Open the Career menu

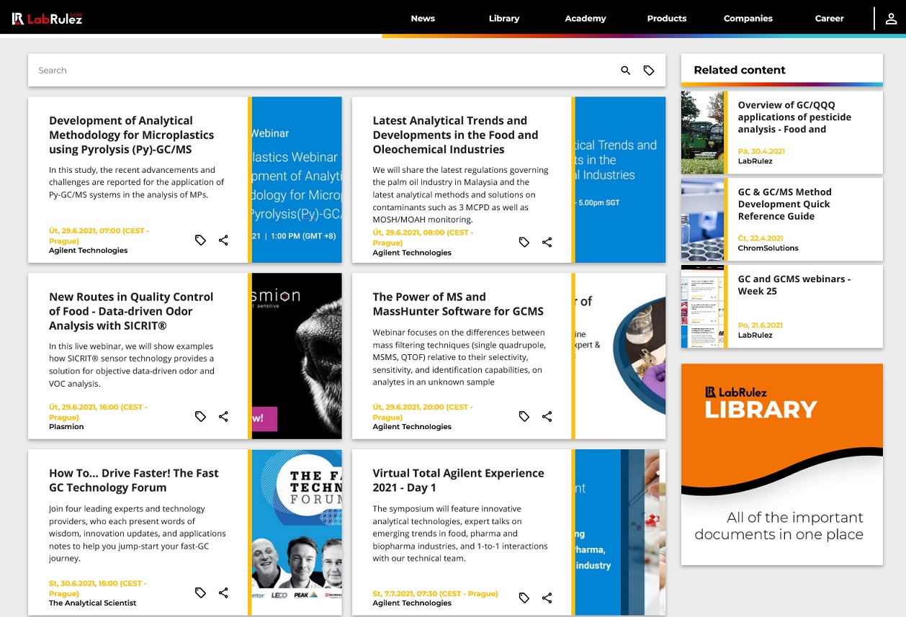(x=830, y=19)
